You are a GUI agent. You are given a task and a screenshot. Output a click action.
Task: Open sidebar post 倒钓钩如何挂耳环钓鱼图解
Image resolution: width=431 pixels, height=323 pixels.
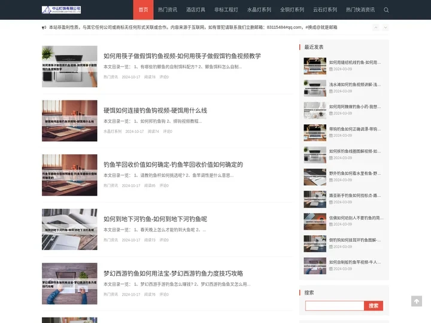pyautogui.click(x=355, y=240)
